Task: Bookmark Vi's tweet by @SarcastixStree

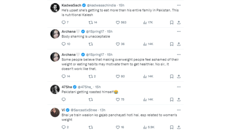Action: click(x=172, y=127)
